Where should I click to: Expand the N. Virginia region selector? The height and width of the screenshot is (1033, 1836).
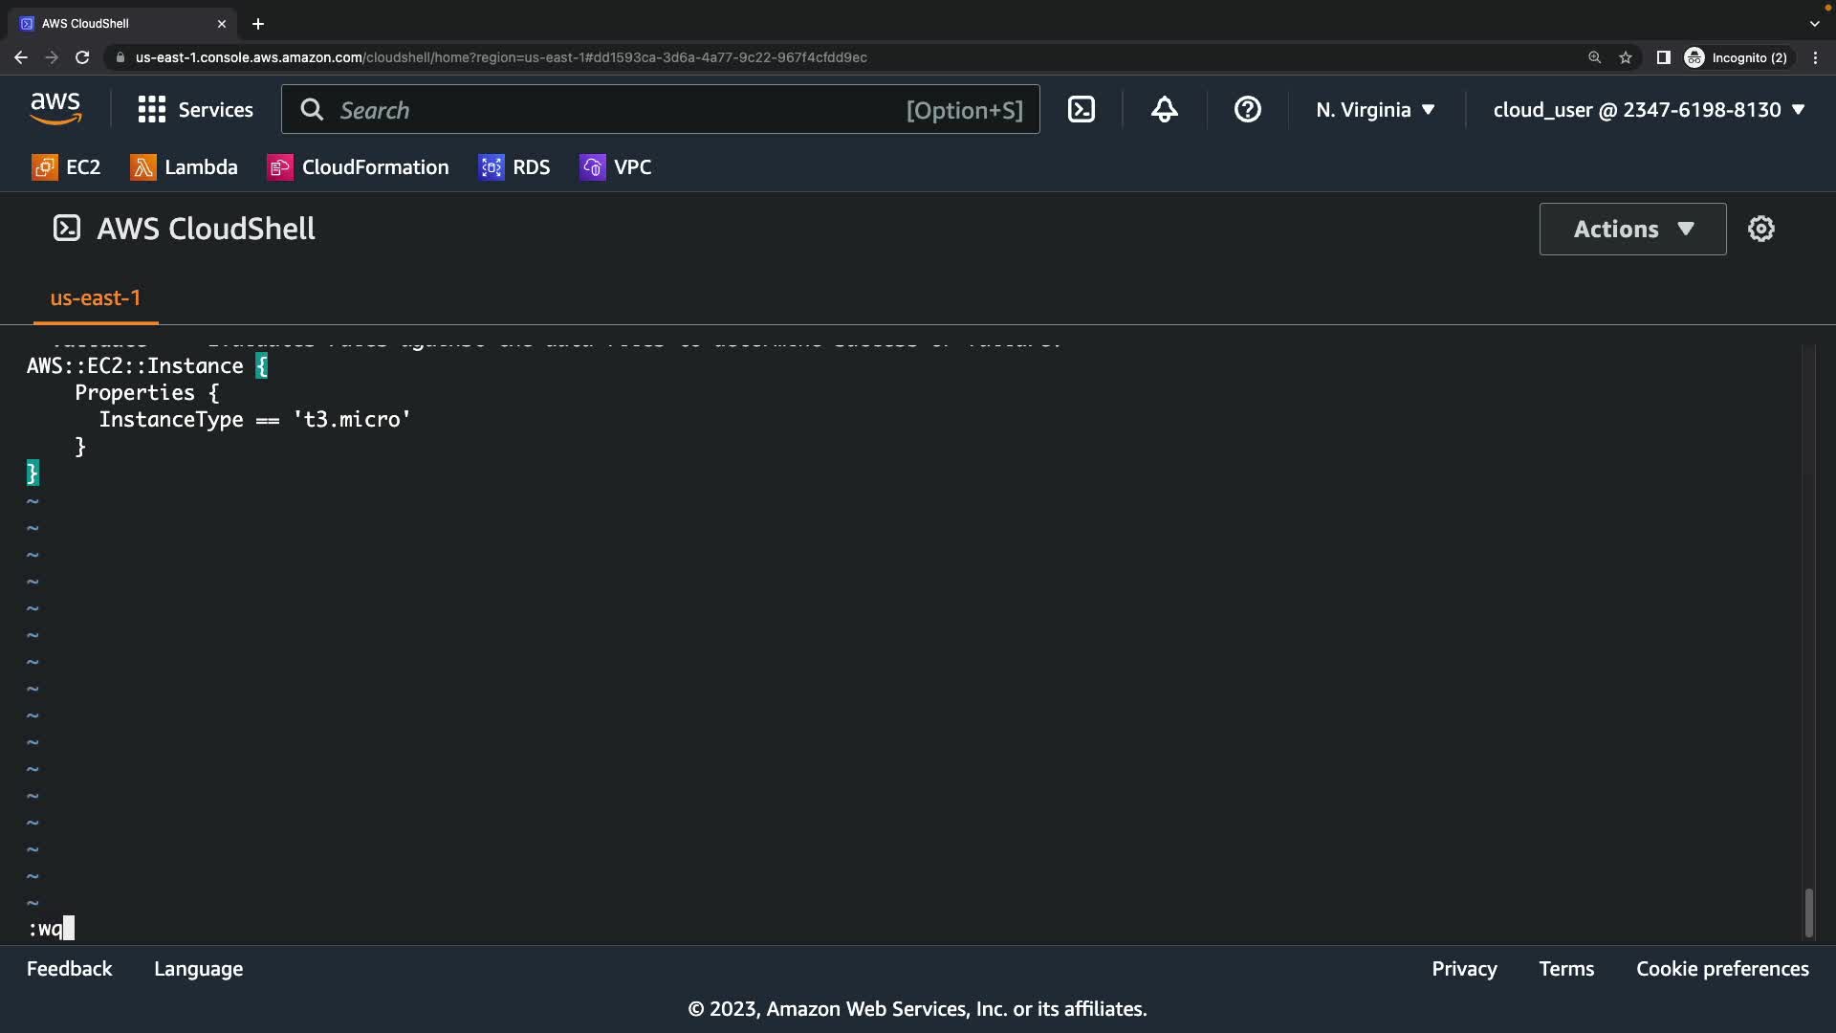[x=1375, y=109]
